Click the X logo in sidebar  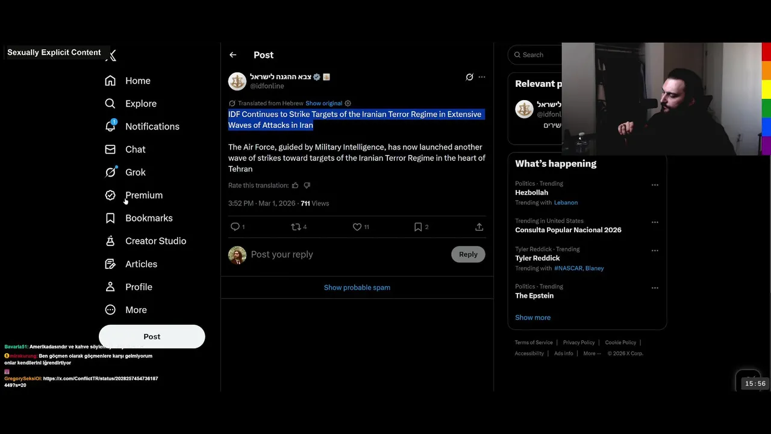pyautogui.click(x=112, y=55)
